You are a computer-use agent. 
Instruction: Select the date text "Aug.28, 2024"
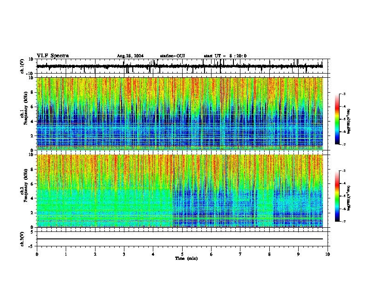click(130, 56)
